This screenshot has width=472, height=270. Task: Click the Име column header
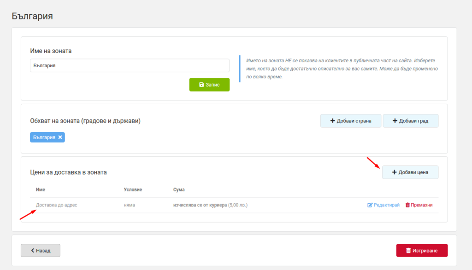tap(41, 190)
